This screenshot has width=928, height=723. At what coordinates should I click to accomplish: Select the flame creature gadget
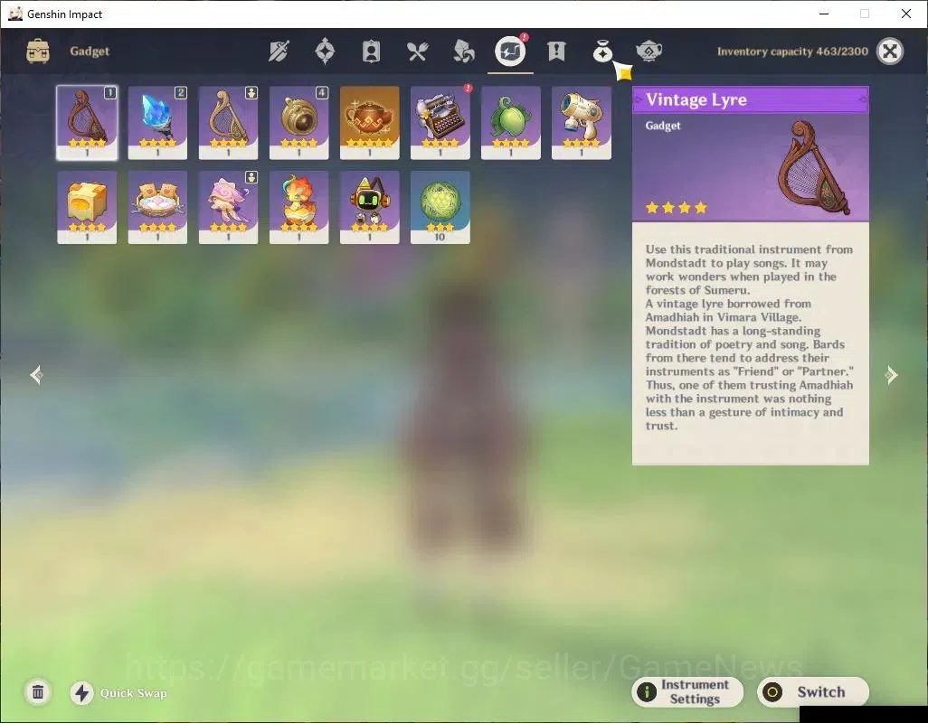click(x=298, y=207)
